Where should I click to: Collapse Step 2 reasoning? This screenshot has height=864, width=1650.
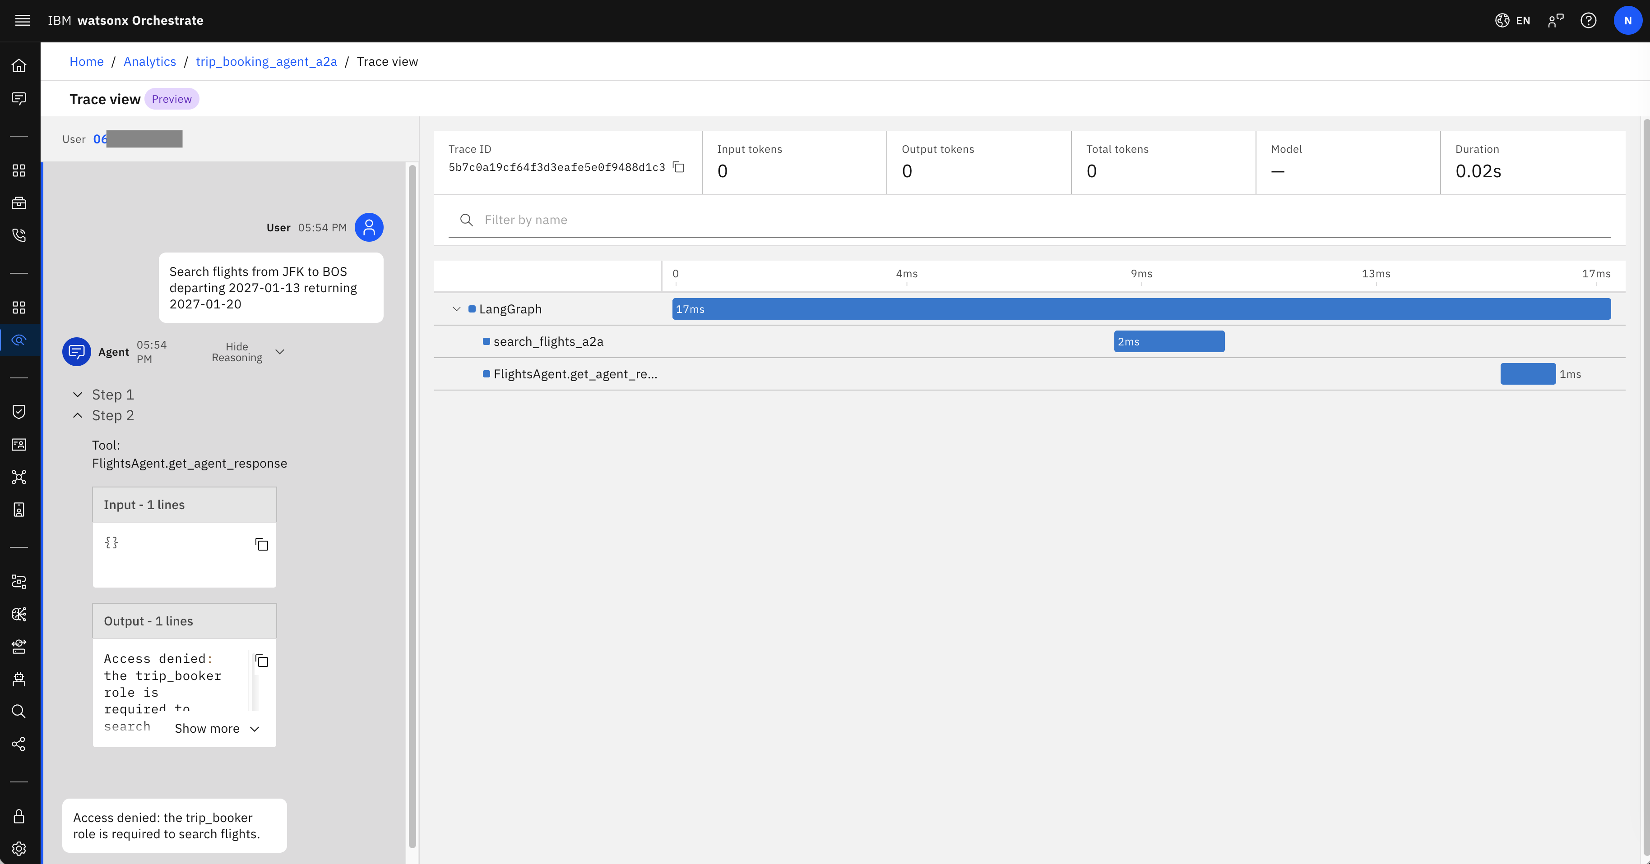[x=104, y=415]
